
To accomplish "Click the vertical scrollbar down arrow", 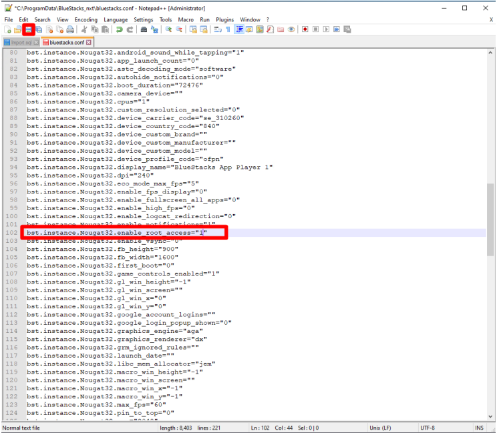I will pyautogui.click(x=490, y=416).
